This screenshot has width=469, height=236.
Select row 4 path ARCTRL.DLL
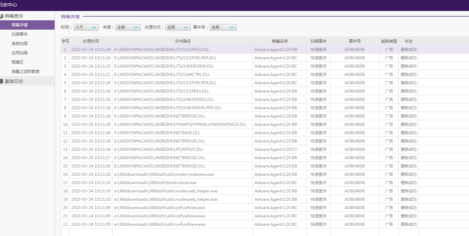pyautogui.click(x=162, y=75)
